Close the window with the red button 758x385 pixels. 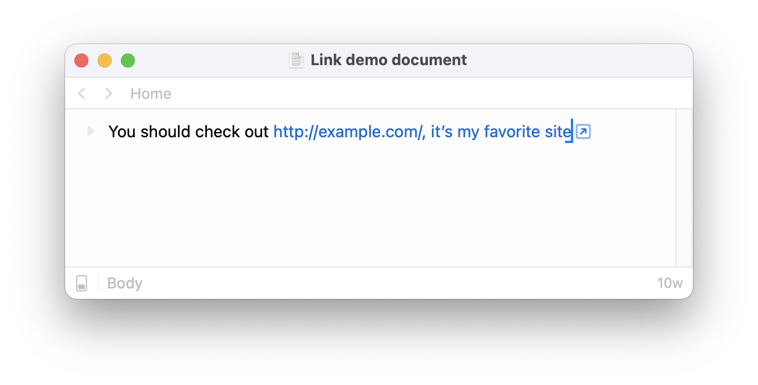click(x=81, y=60)
